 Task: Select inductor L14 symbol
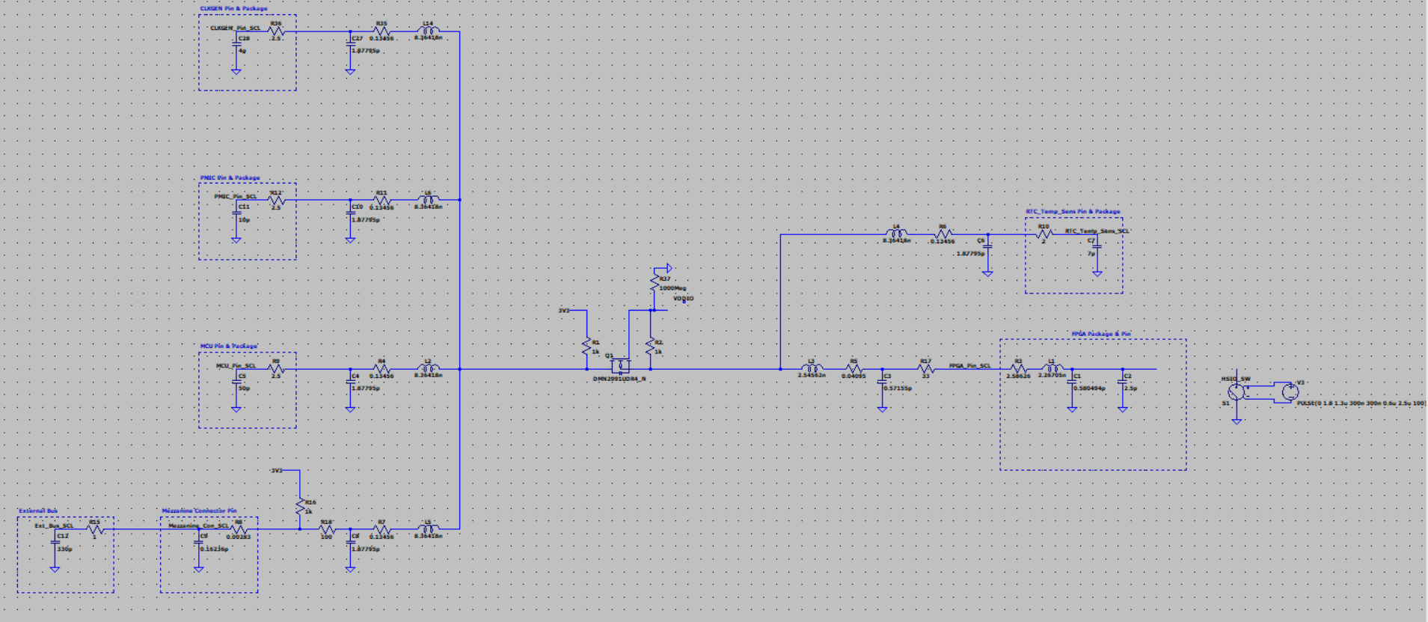point(428,31)
